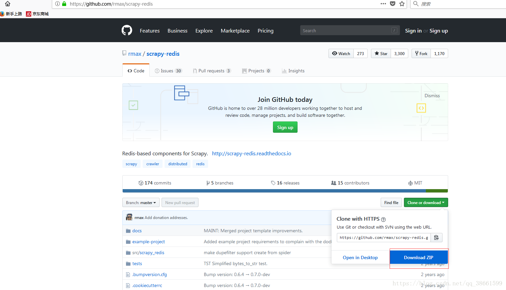Go to Pricing in top navigation
This screenshot has height=290, width=506.
pos(266,31)
